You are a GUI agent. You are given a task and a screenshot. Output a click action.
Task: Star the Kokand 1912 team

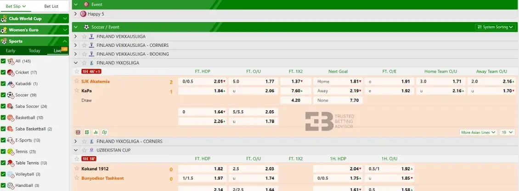tap(77, 169)
